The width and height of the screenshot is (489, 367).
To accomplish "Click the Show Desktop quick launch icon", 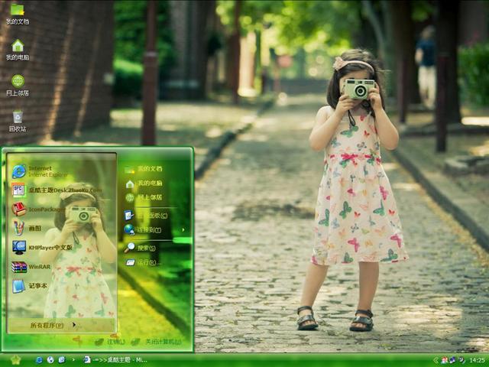I will [62, 360].
